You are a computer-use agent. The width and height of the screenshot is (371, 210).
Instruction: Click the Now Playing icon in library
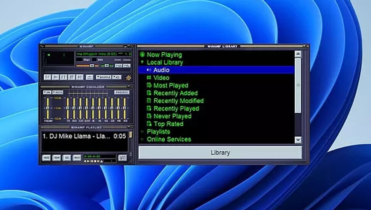(142, 55)
